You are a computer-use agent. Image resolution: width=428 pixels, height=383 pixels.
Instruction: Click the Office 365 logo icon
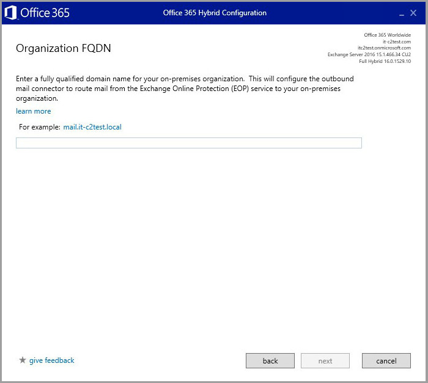[10, 13]
